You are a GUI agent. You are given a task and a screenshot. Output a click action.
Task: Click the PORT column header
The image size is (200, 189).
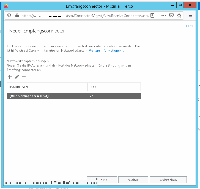pos(114,87)
